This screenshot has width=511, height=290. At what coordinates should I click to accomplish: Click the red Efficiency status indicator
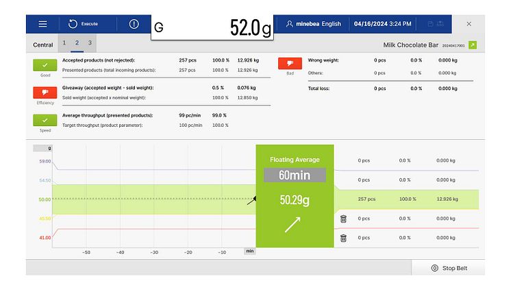45,93
